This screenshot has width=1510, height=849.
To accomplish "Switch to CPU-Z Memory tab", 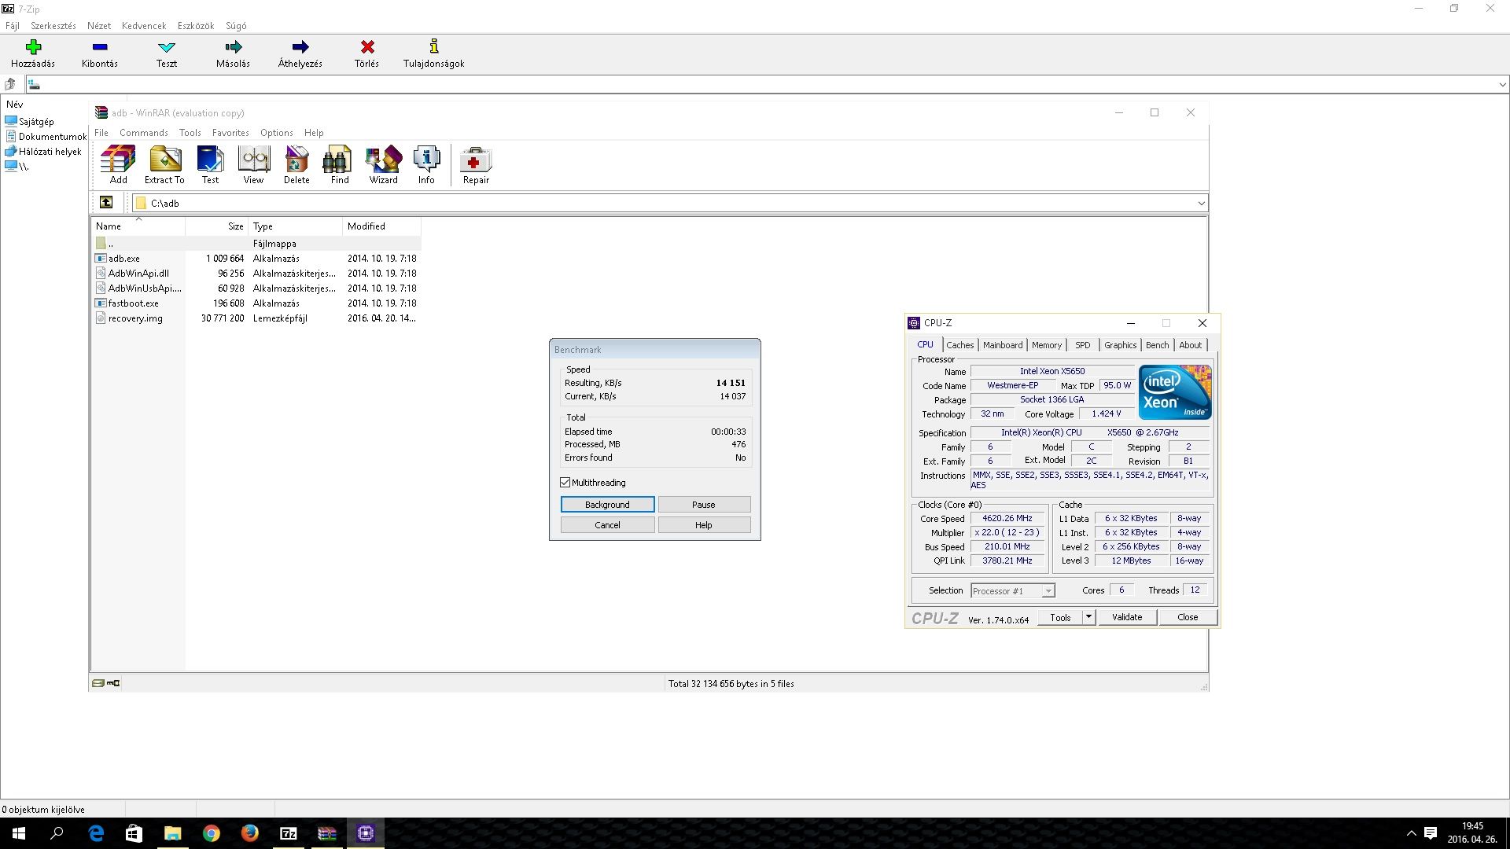I will (1046, 345).
